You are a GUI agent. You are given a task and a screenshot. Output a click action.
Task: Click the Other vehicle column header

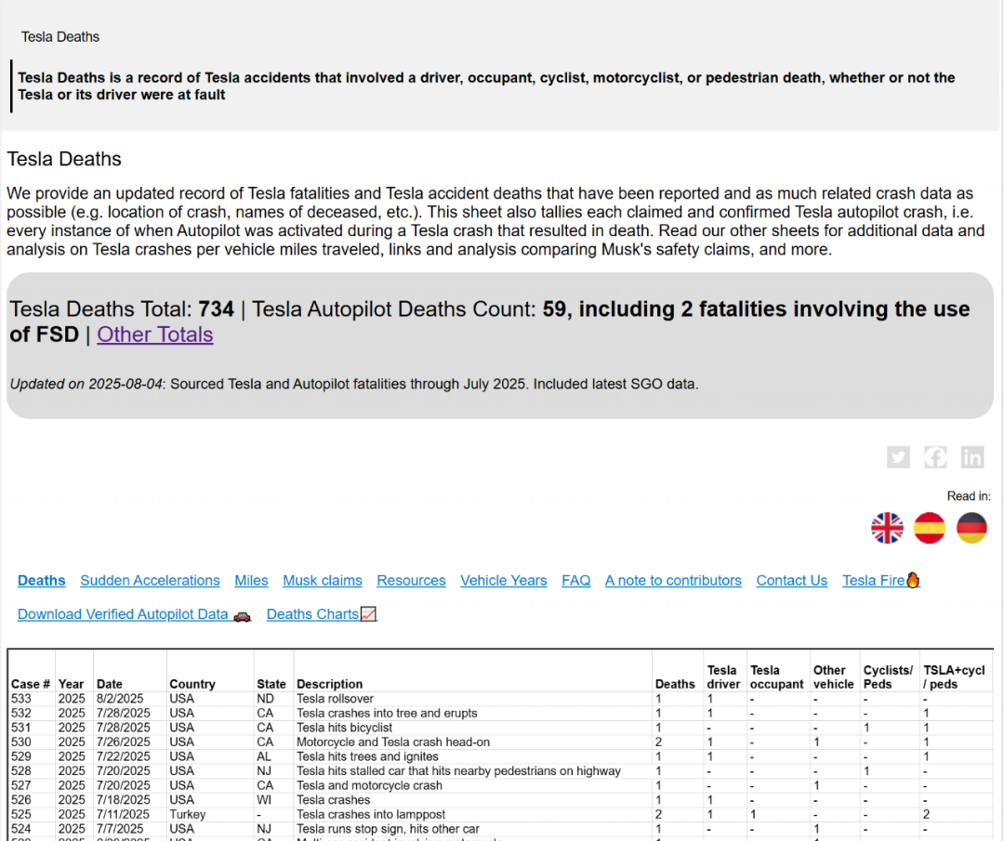pos(834,677)
